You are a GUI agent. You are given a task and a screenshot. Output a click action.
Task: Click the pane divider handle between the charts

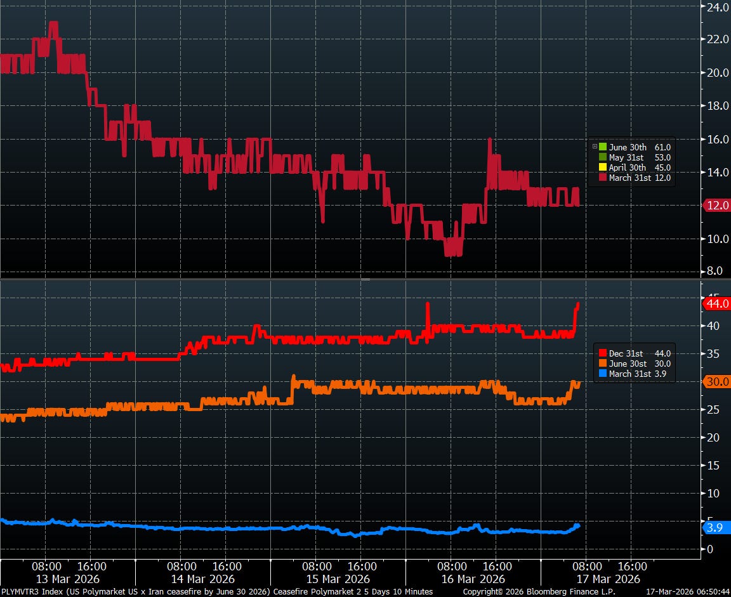tap(365, 279)
